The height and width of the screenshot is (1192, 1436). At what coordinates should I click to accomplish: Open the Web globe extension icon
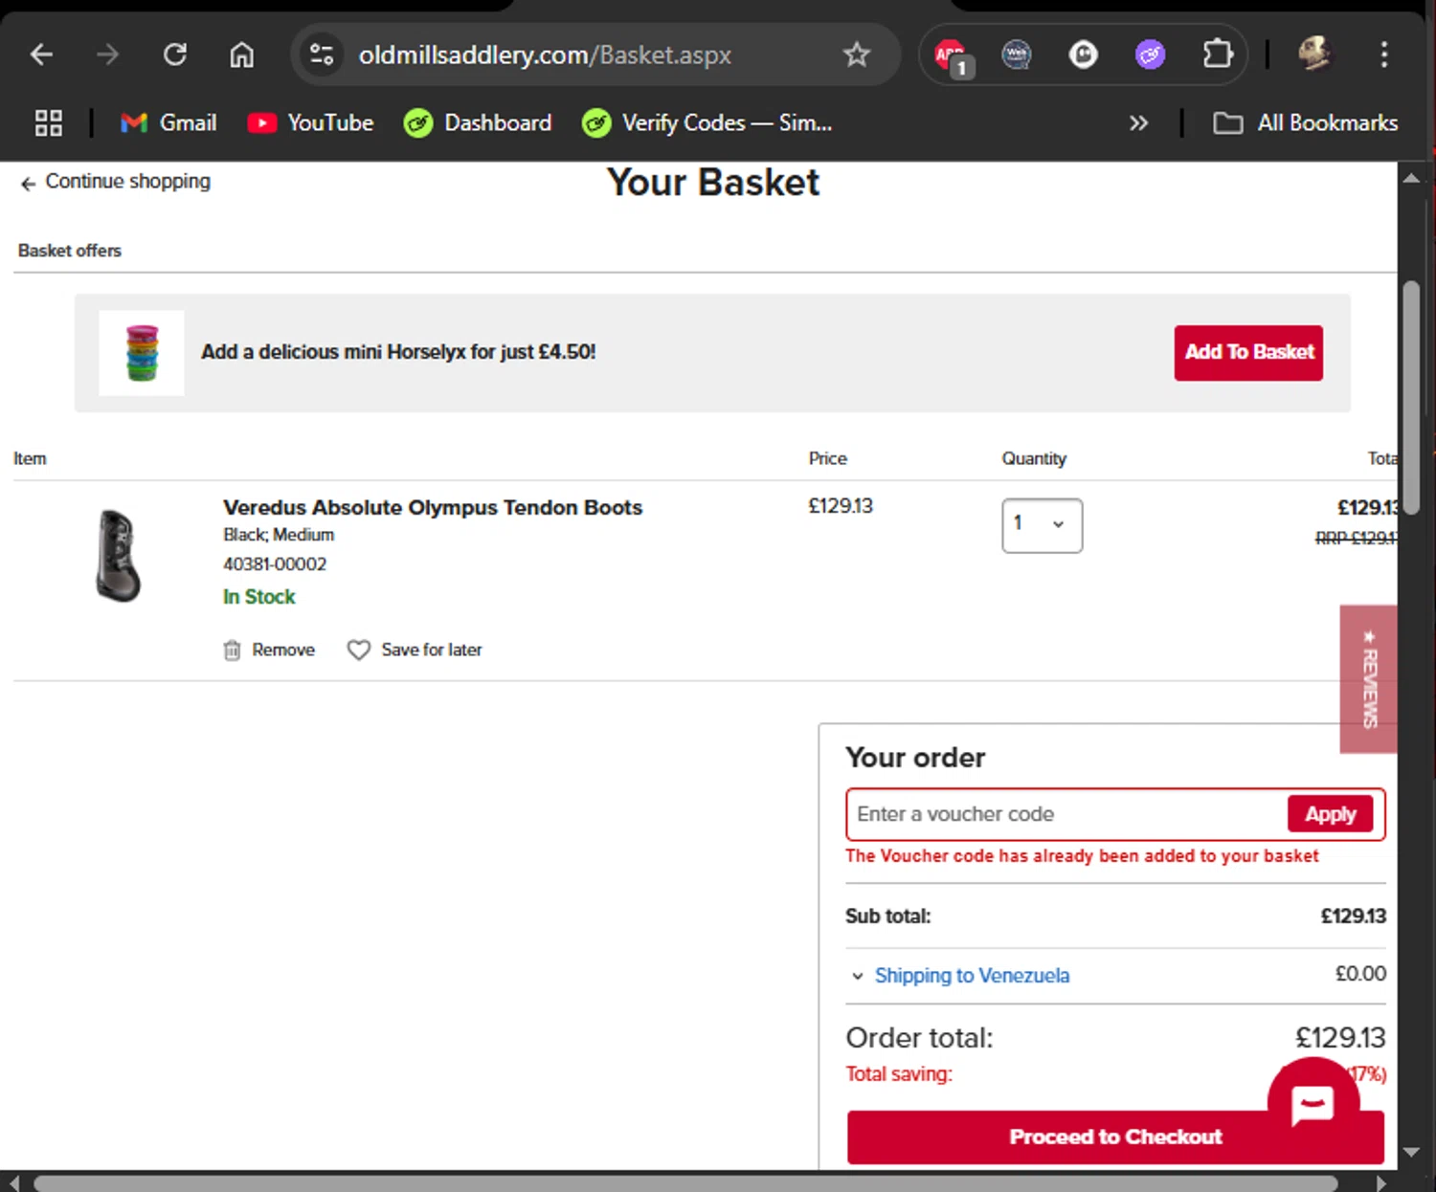(1017, 55)
